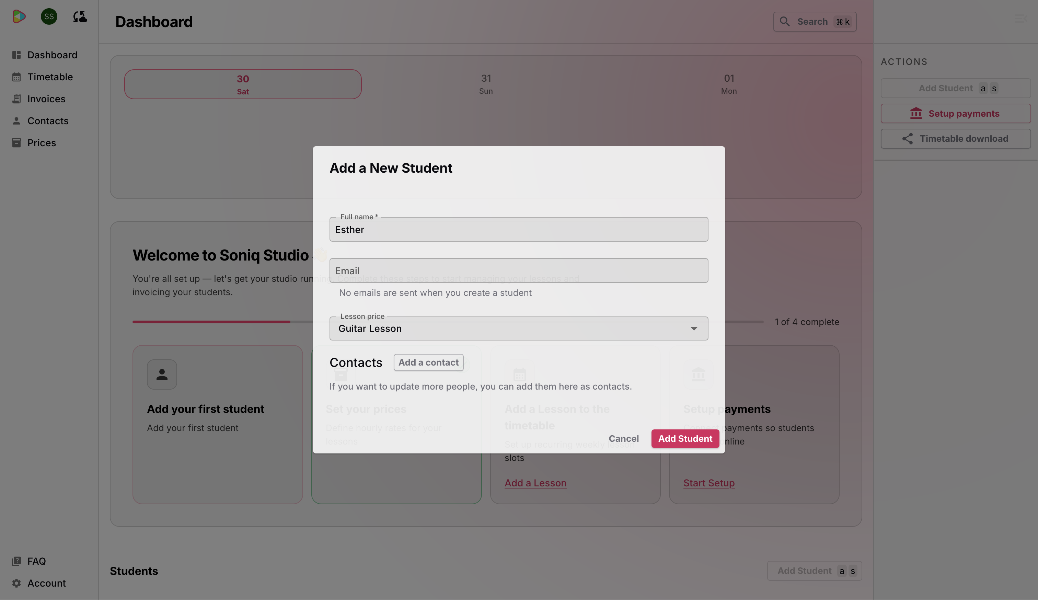This screenshot has width=1038, height=600.
Task: Click the 'No emails are sent' helper text
Action: 435,293
